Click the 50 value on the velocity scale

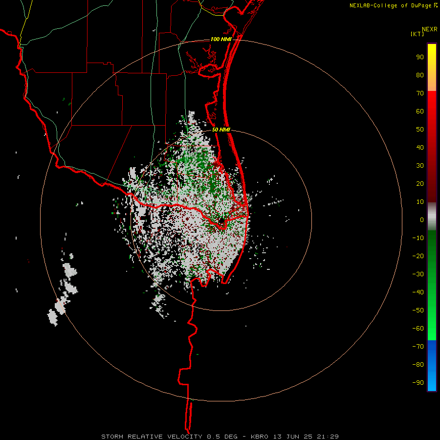420,130
